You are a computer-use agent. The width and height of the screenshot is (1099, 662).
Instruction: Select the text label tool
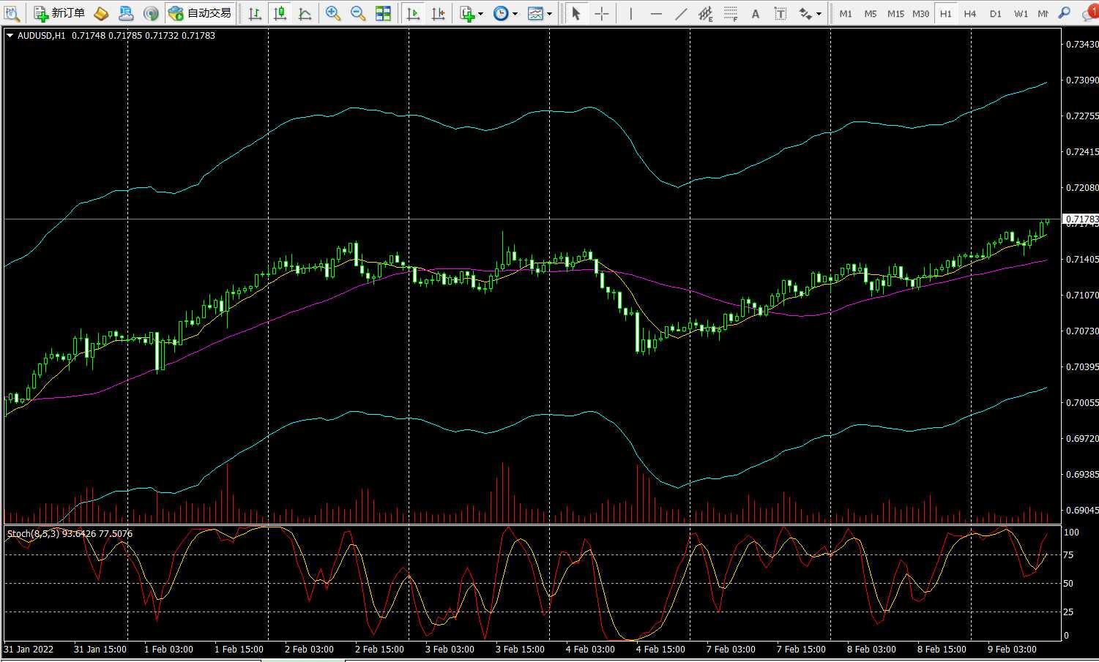click(x=781, y=13)
